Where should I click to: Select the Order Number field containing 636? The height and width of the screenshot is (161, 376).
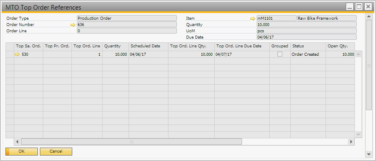127,25
